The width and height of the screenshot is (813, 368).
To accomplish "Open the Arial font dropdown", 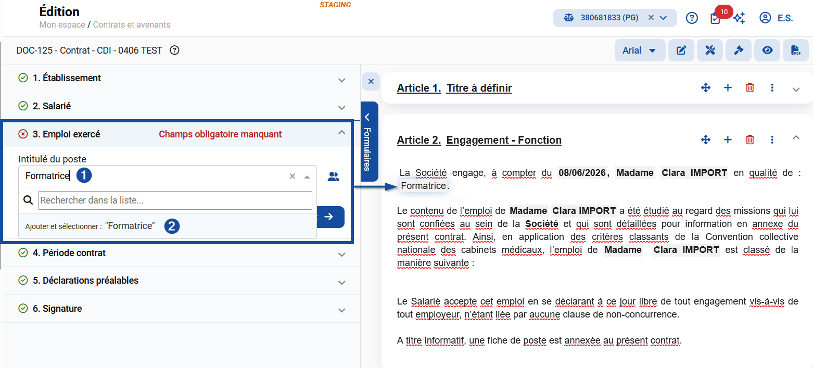I will [x=640, y=50].
